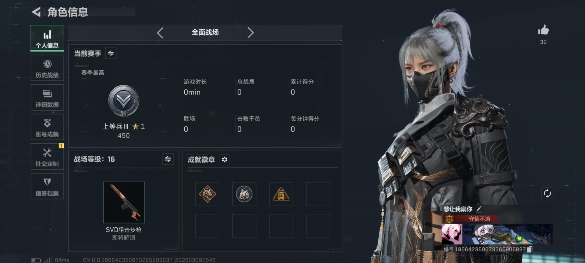Open the 信誉档案 tab
Image resolution: width=585 pixels, height=263 pixels.
click(47, 186)
